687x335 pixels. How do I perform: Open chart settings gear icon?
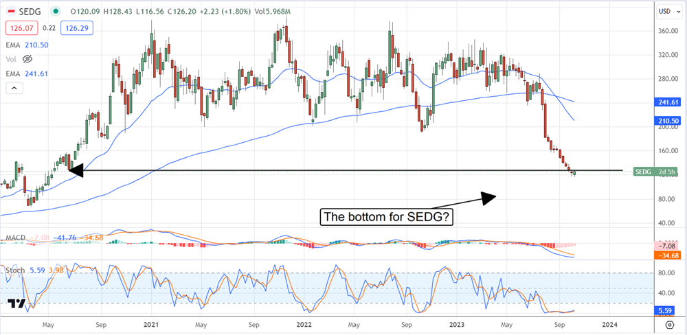pyautogui.click(x=669, y=325)
